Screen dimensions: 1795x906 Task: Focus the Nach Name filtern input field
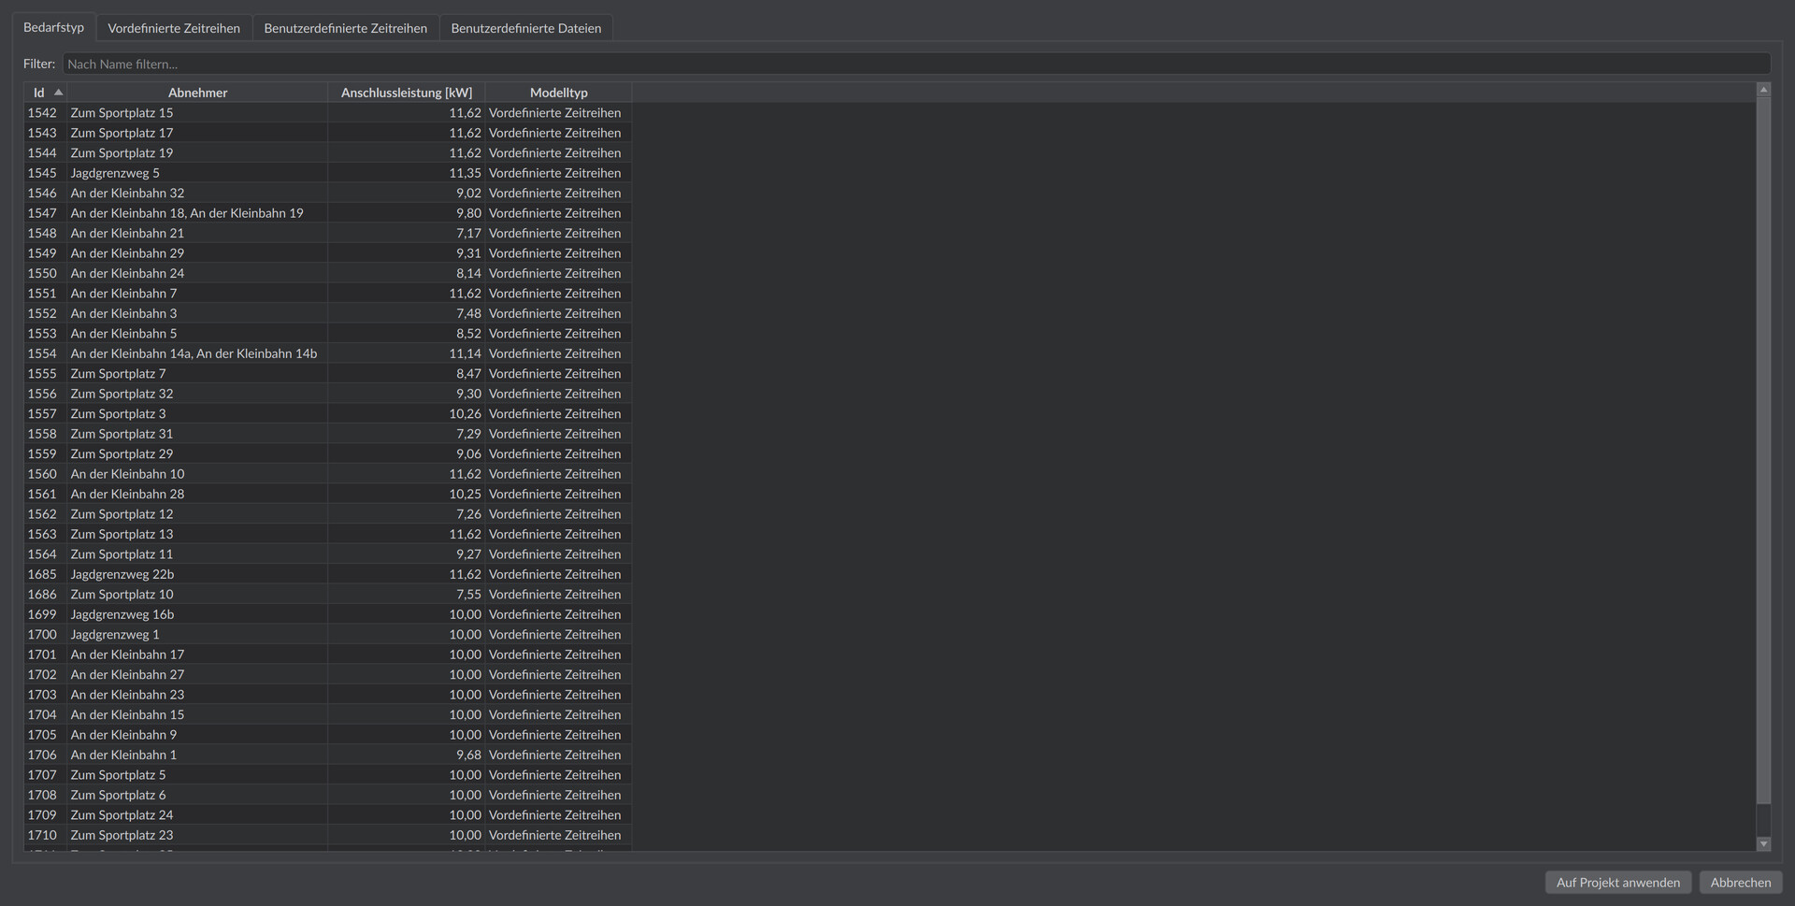[916, 64]
